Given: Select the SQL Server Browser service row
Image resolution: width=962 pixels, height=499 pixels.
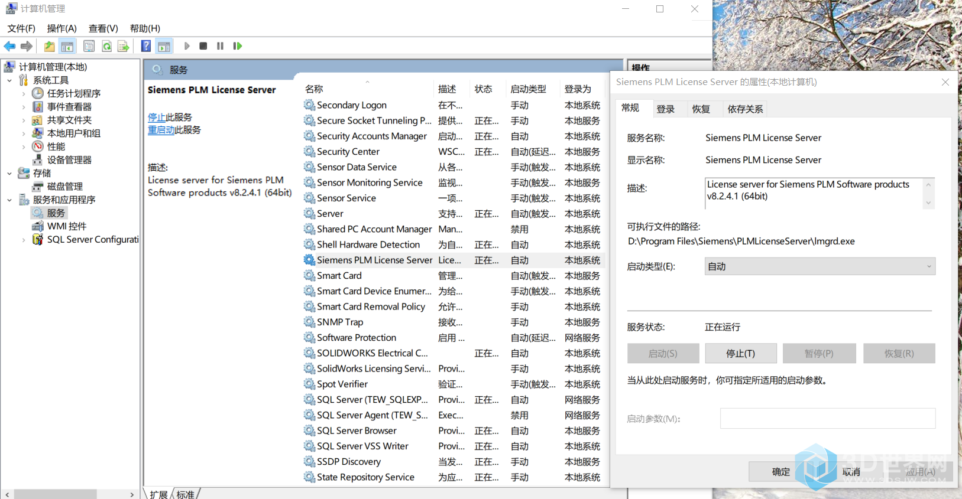Looking at the screenshot, I should (454, 431).
